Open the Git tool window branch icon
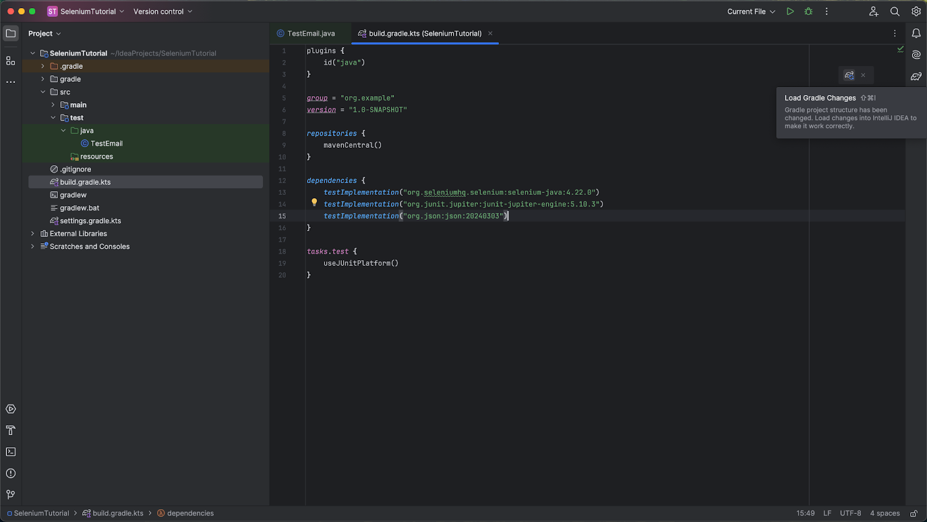Viewport: 927px width, 522px height. click(10, 494)
